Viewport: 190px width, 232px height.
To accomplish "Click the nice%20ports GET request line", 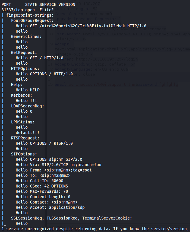I will (81, 26).
